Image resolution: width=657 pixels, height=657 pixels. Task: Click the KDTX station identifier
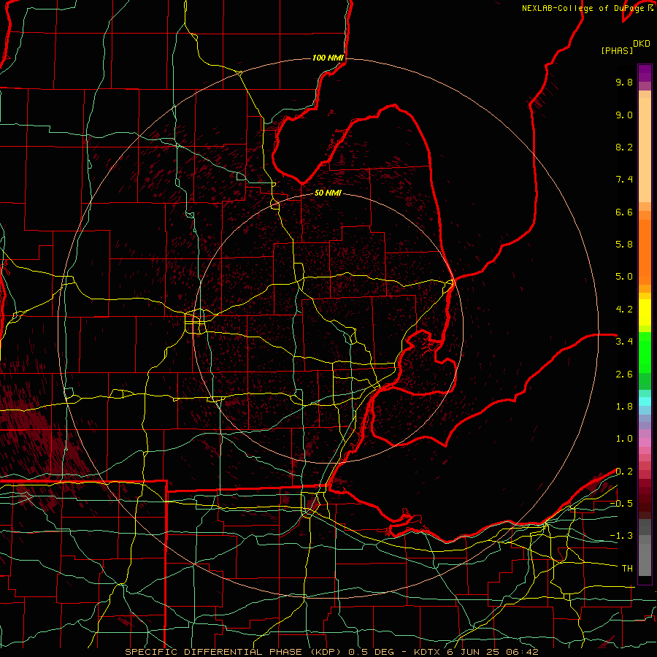tap(427, 652)
